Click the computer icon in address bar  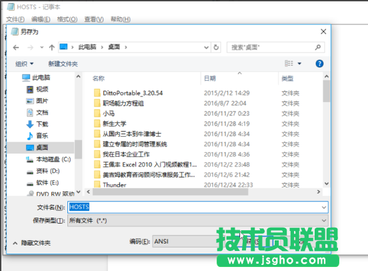pyautogui.click(x=63, y=47)
